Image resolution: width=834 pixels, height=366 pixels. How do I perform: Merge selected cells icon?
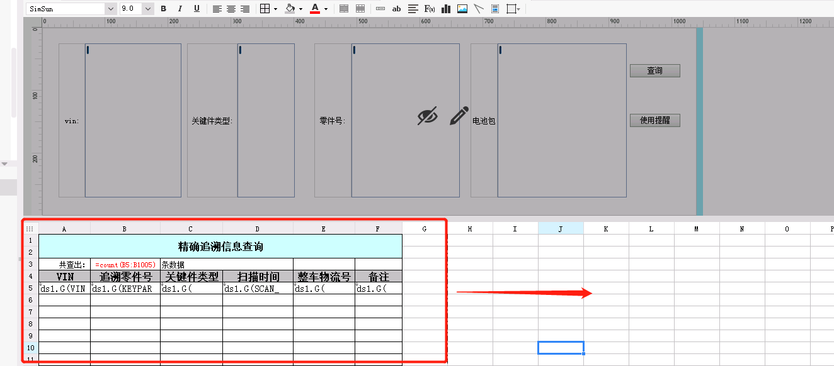[x=344, y=9]
